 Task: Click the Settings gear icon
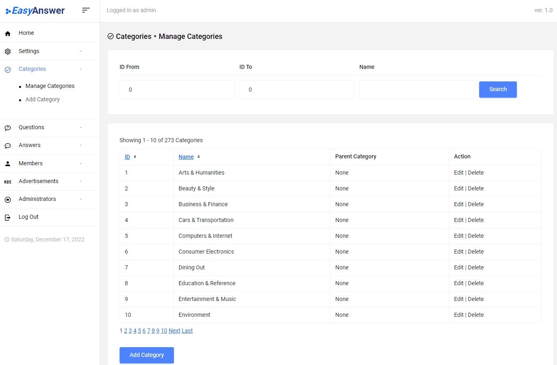(x=8, y=51)
